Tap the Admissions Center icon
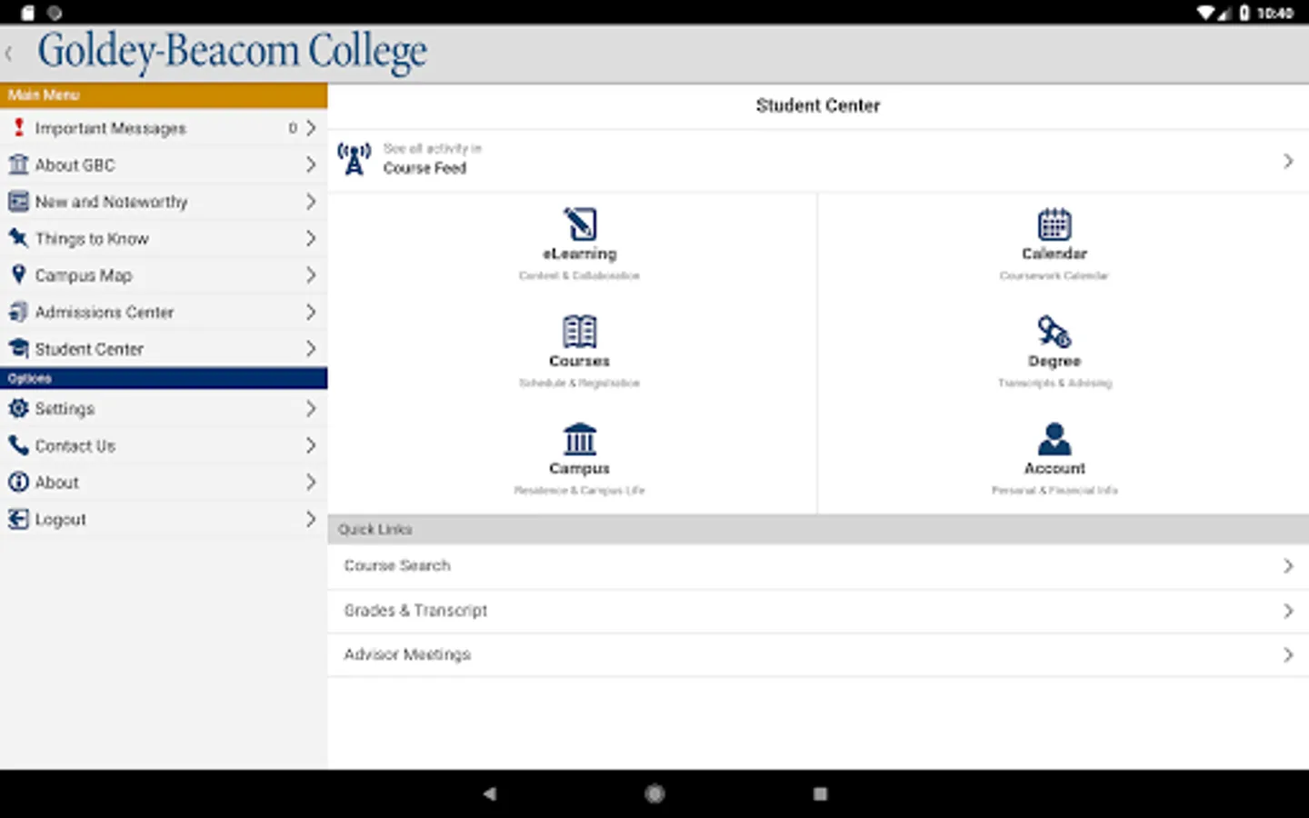 tap(18, 312)
